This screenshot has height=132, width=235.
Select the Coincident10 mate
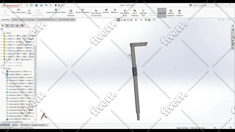(20, 83)
